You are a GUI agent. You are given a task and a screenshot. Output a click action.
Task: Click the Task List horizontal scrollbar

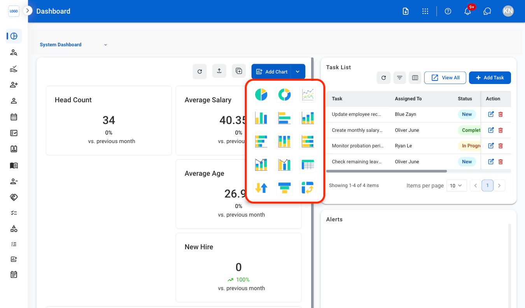387,171
